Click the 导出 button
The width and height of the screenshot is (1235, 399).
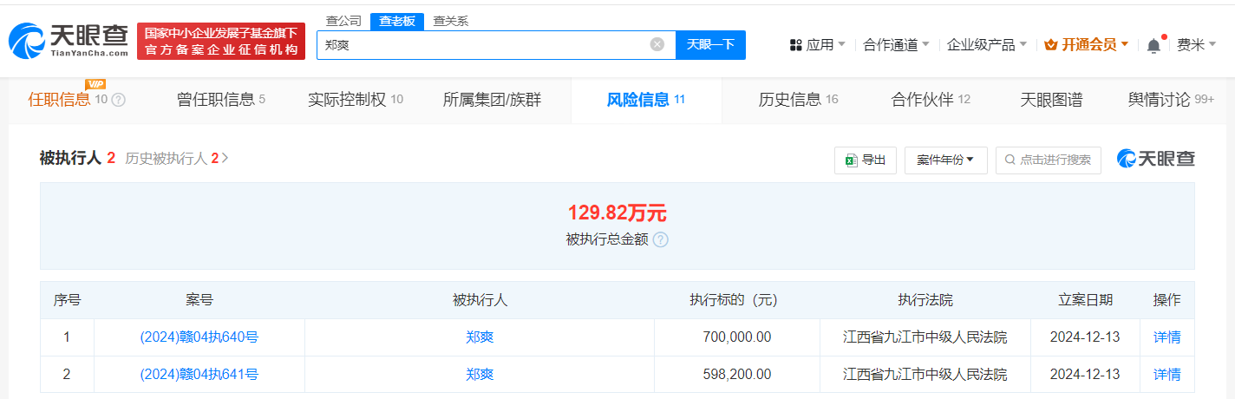866,160
